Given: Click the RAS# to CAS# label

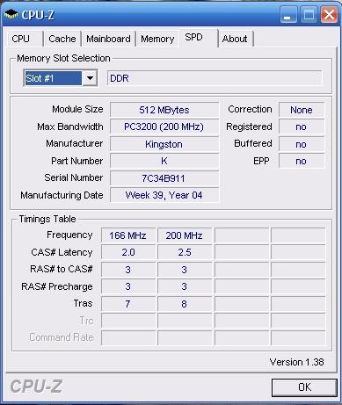Looking at the screenshot, I should [x=62, y=269].
